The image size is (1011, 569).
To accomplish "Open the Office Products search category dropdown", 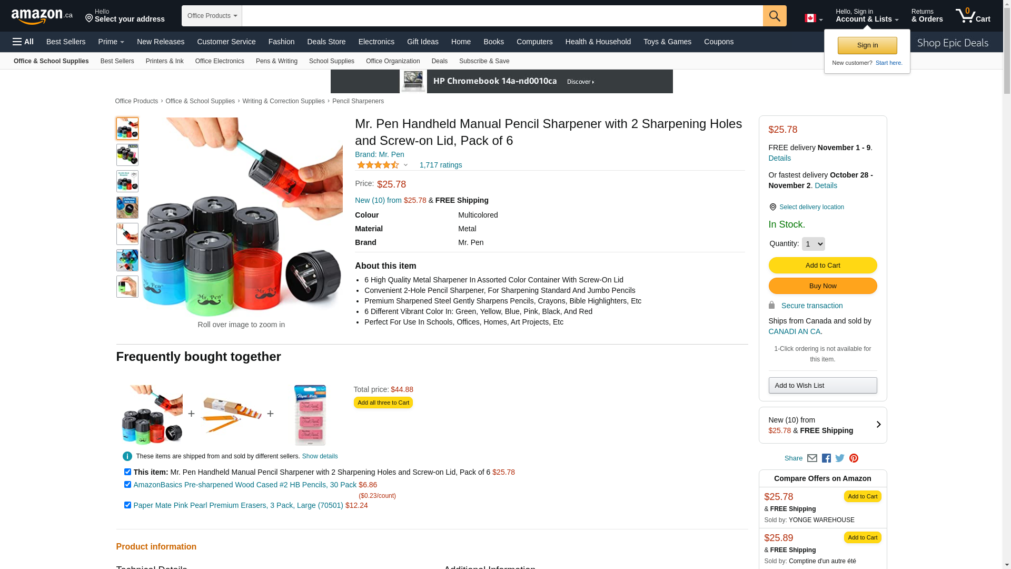I will tap(212, 16).
